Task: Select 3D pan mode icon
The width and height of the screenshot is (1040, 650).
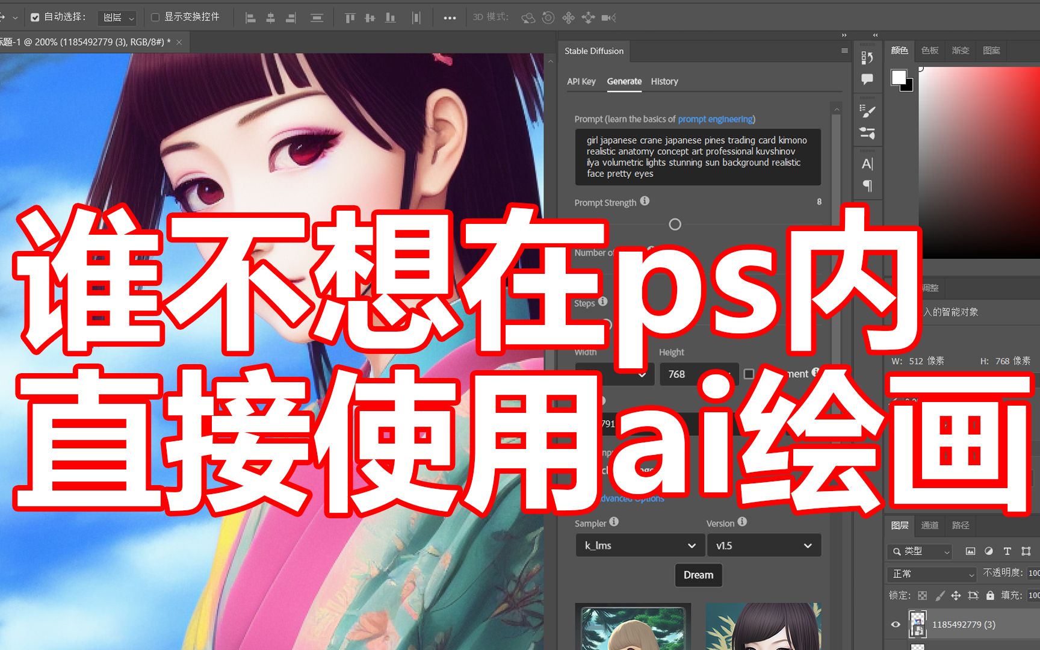Action: [x=568, y=18]
